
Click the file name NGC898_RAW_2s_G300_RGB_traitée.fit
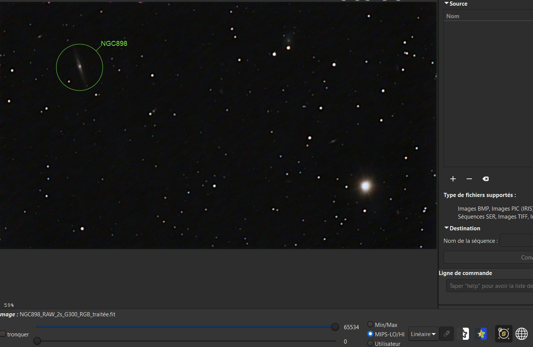pyautogui.click(x=67, y=314)
